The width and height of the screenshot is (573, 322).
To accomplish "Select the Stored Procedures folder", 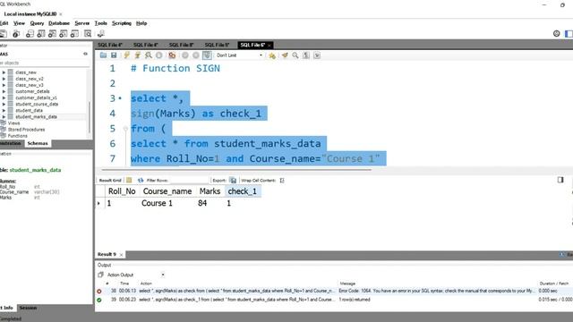I will 26,130.
